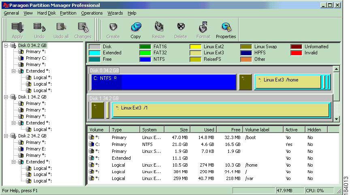The image size is (350, 195).
Task: Select the Linux Swap partition block on Disk 0
Action: pos(245,82)
